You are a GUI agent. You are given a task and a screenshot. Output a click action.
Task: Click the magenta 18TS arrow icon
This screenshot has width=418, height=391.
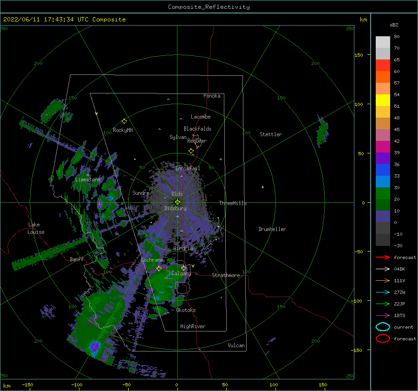point(383,316)
